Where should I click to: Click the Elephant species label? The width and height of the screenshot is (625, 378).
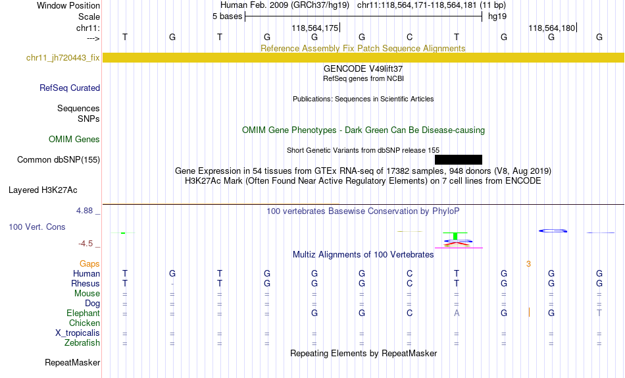click(x=83, y=313)
